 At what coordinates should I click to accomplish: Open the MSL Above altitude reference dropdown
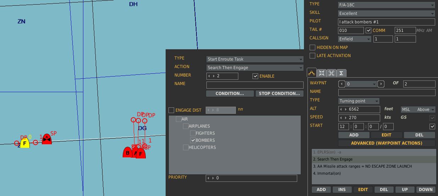(x=418, y=110)
